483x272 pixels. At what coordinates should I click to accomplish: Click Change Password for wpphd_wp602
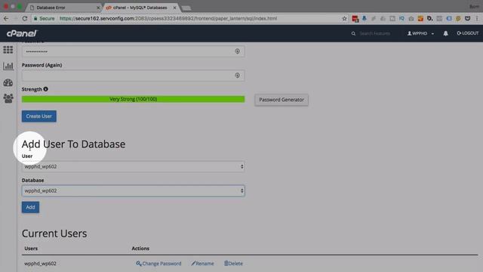click(158, 264)
